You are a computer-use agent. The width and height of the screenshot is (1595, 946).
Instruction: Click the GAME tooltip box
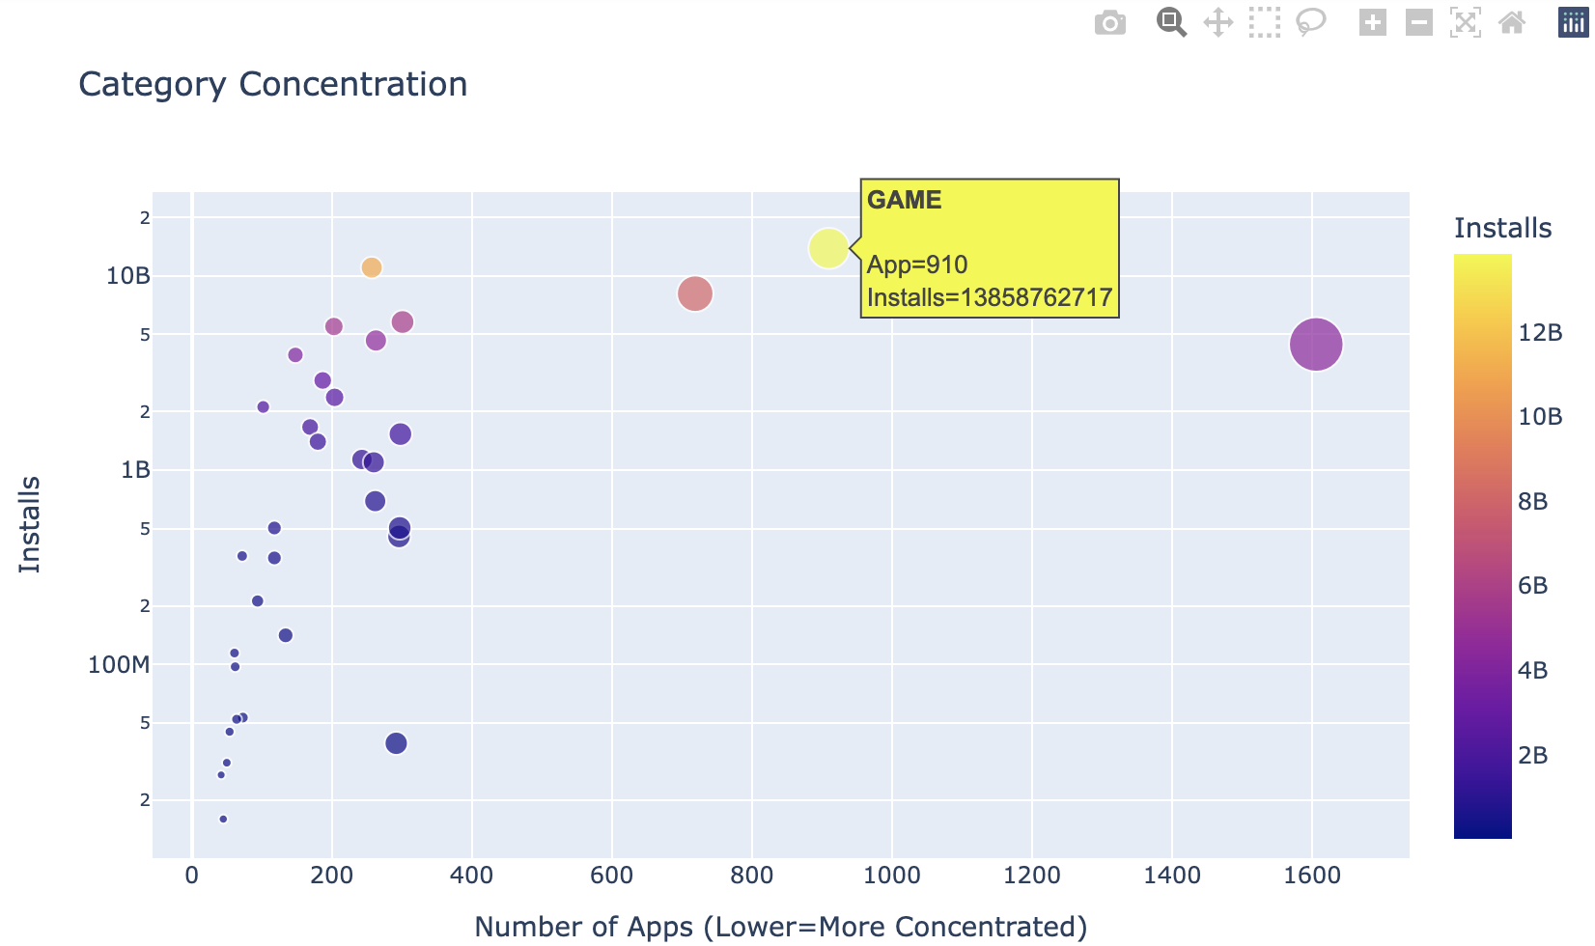989,246
